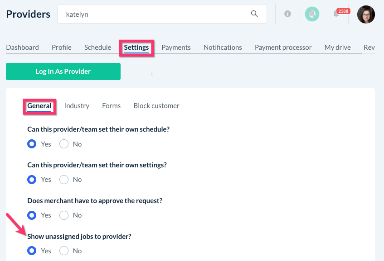Open the user profile avatar

(366, 14)
